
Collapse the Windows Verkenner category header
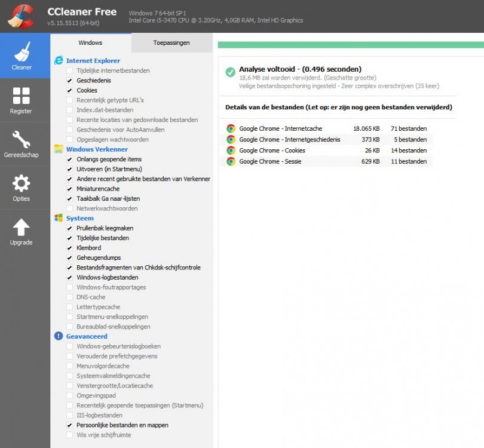[x=96, y=149]
